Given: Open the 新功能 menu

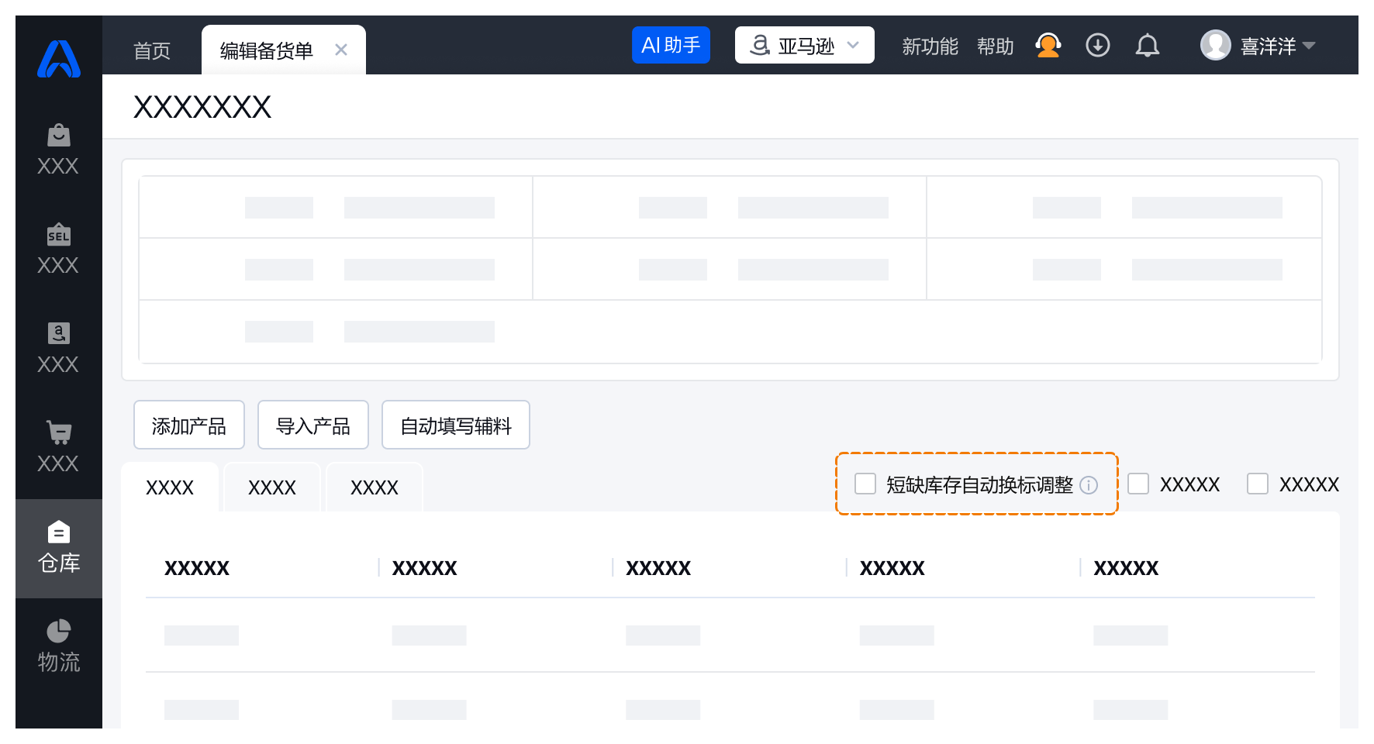Looking at the screenshot, I should click(930, 46).
